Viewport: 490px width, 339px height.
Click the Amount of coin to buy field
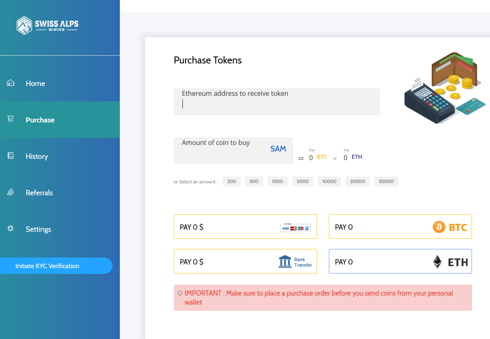tap(233, 151)
